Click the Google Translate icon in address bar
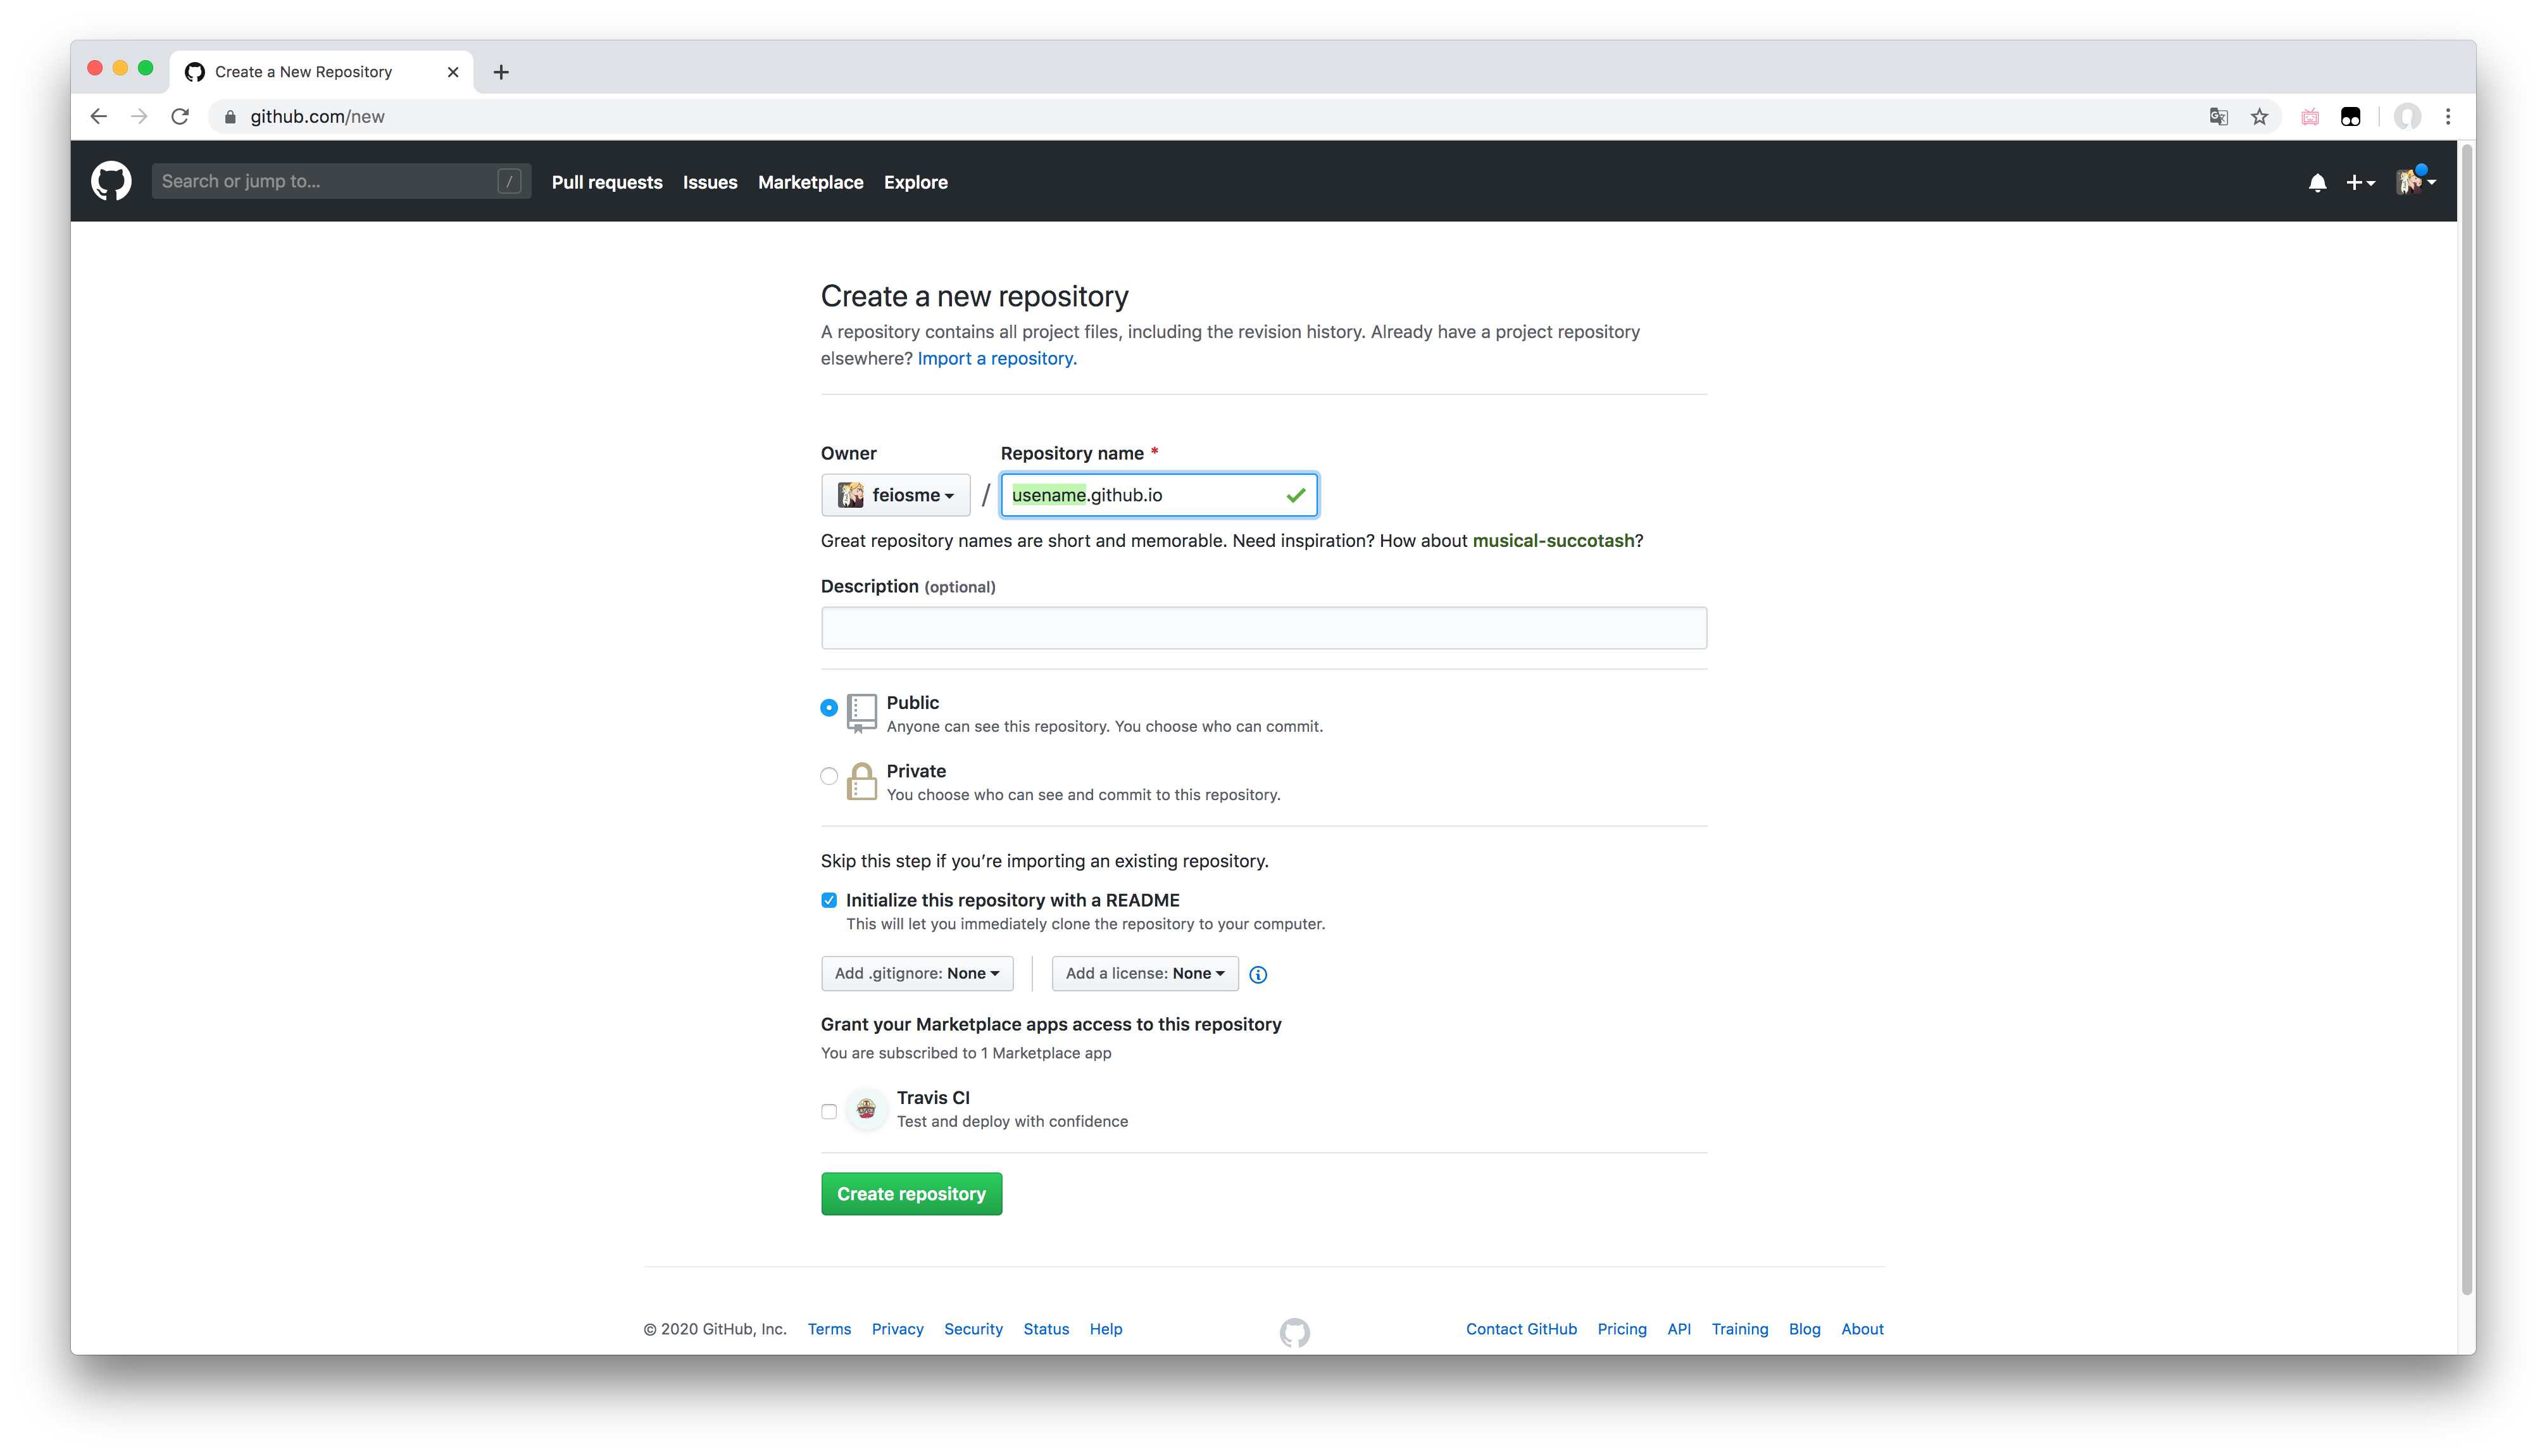Image resolution: width=2547 pixels, height=1456 pixels. point(2218,117)
